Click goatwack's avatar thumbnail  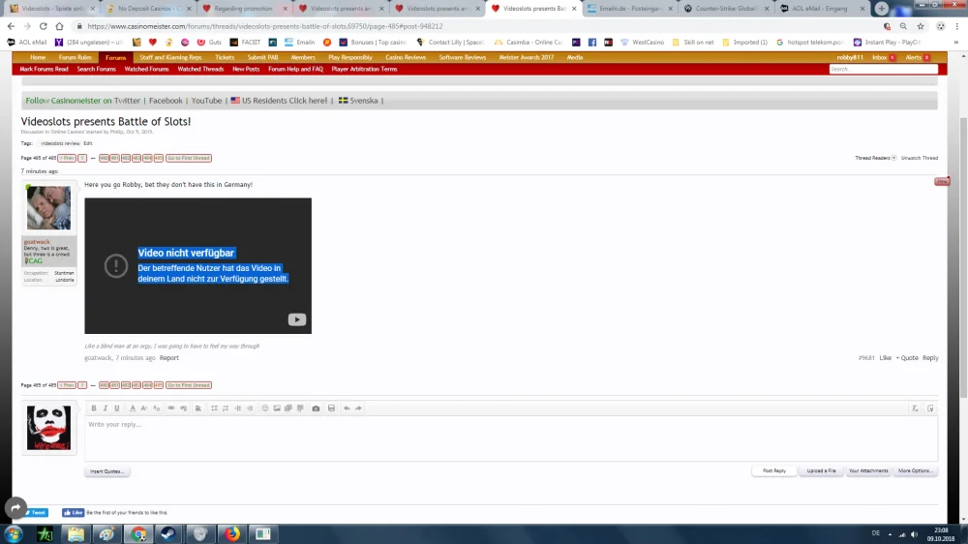[x=48, y=208]
